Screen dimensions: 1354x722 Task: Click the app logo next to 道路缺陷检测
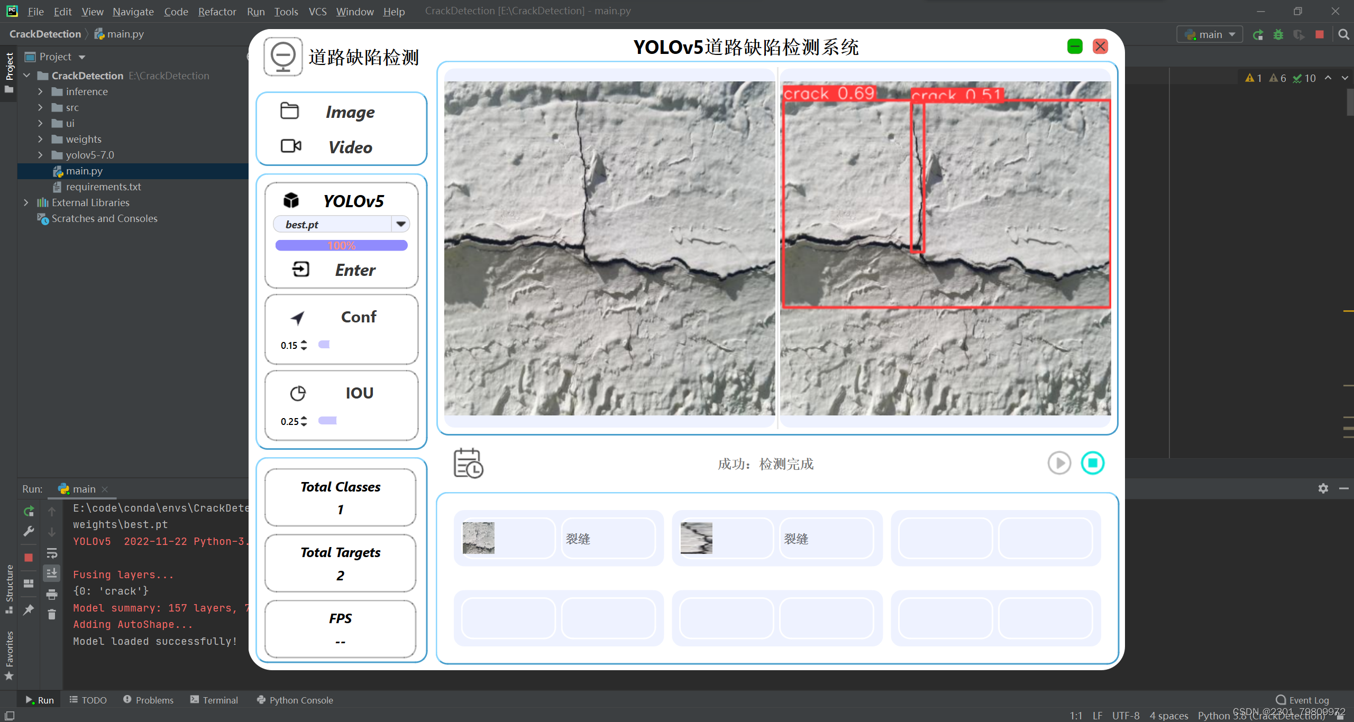pos(283,57)
